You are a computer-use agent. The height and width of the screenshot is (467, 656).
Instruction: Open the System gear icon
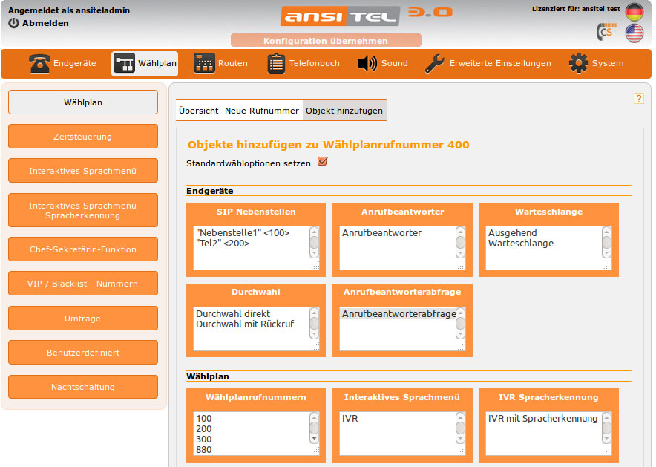point(578,64)
